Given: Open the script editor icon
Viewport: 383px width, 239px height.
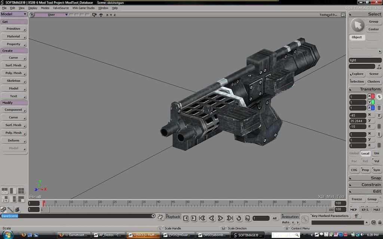Looking at the screenshot, I should click(x=160, y=217).
